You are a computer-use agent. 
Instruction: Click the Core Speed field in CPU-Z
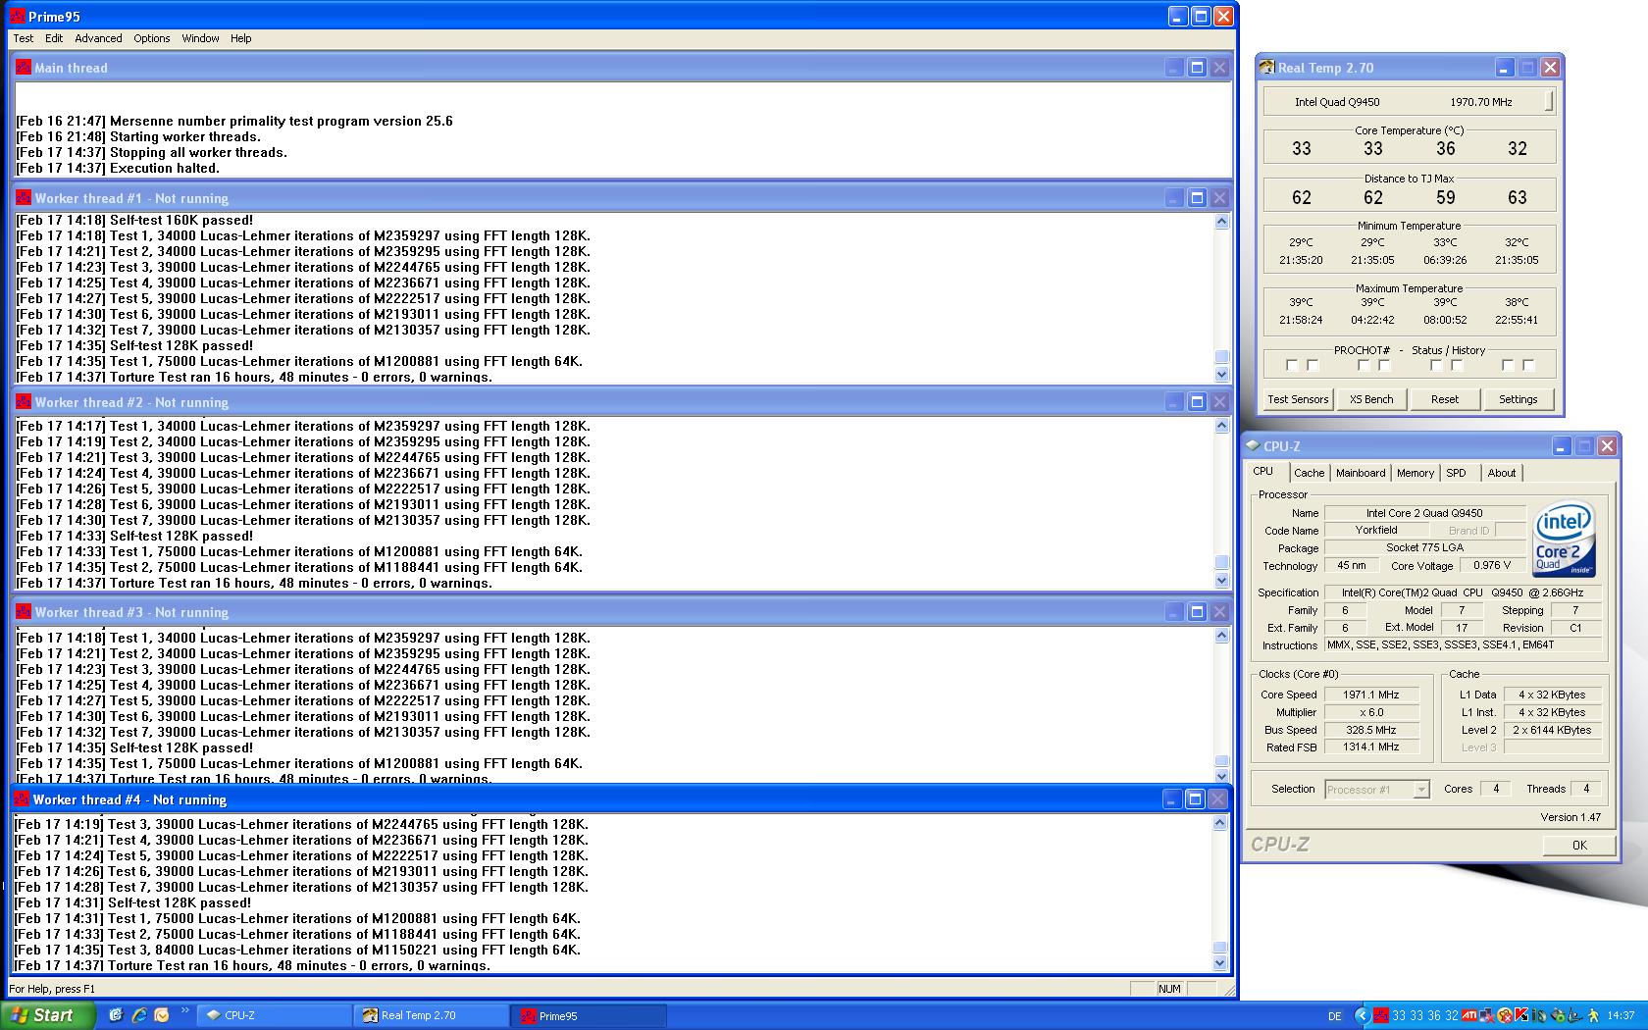(1370, 695)
